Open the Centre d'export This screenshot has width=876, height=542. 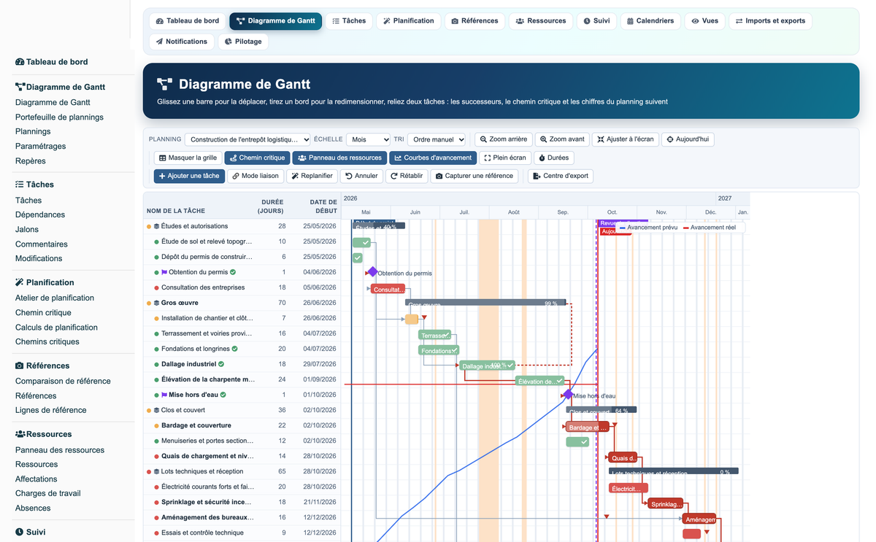[x=560, y=176]
